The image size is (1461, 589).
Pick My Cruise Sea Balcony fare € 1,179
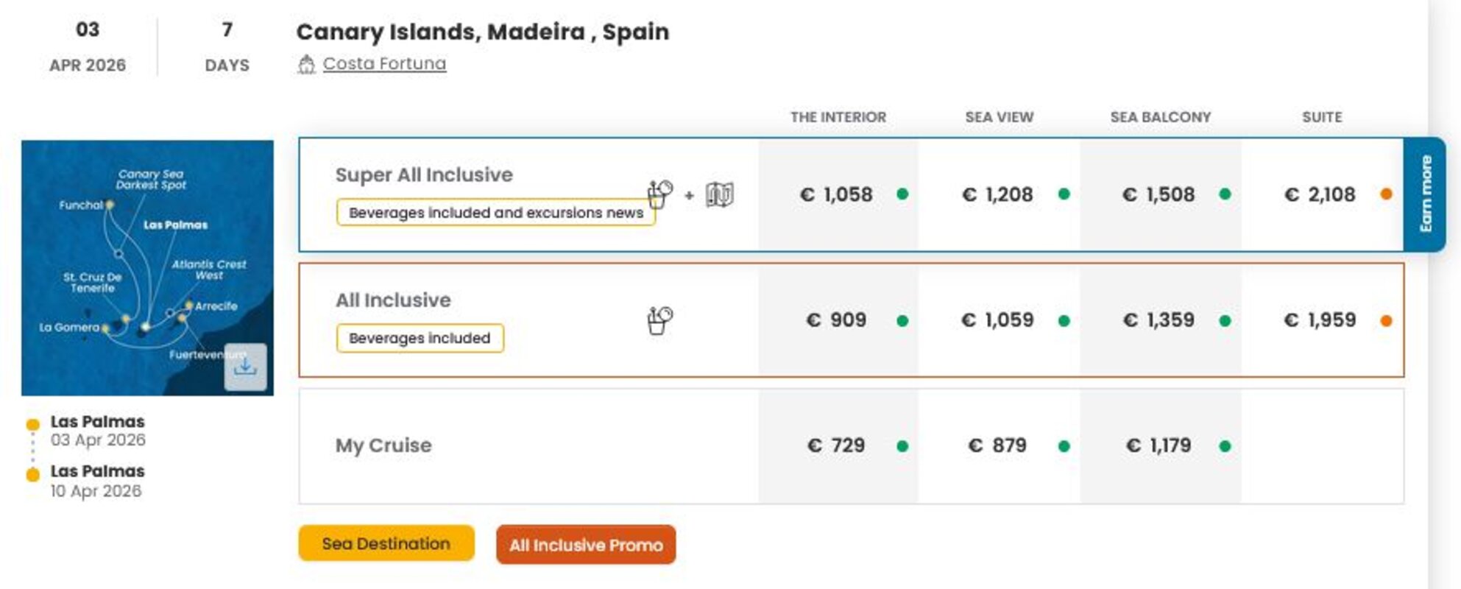point(1158,446)
